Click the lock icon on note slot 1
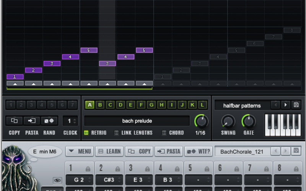 point(88,168)
